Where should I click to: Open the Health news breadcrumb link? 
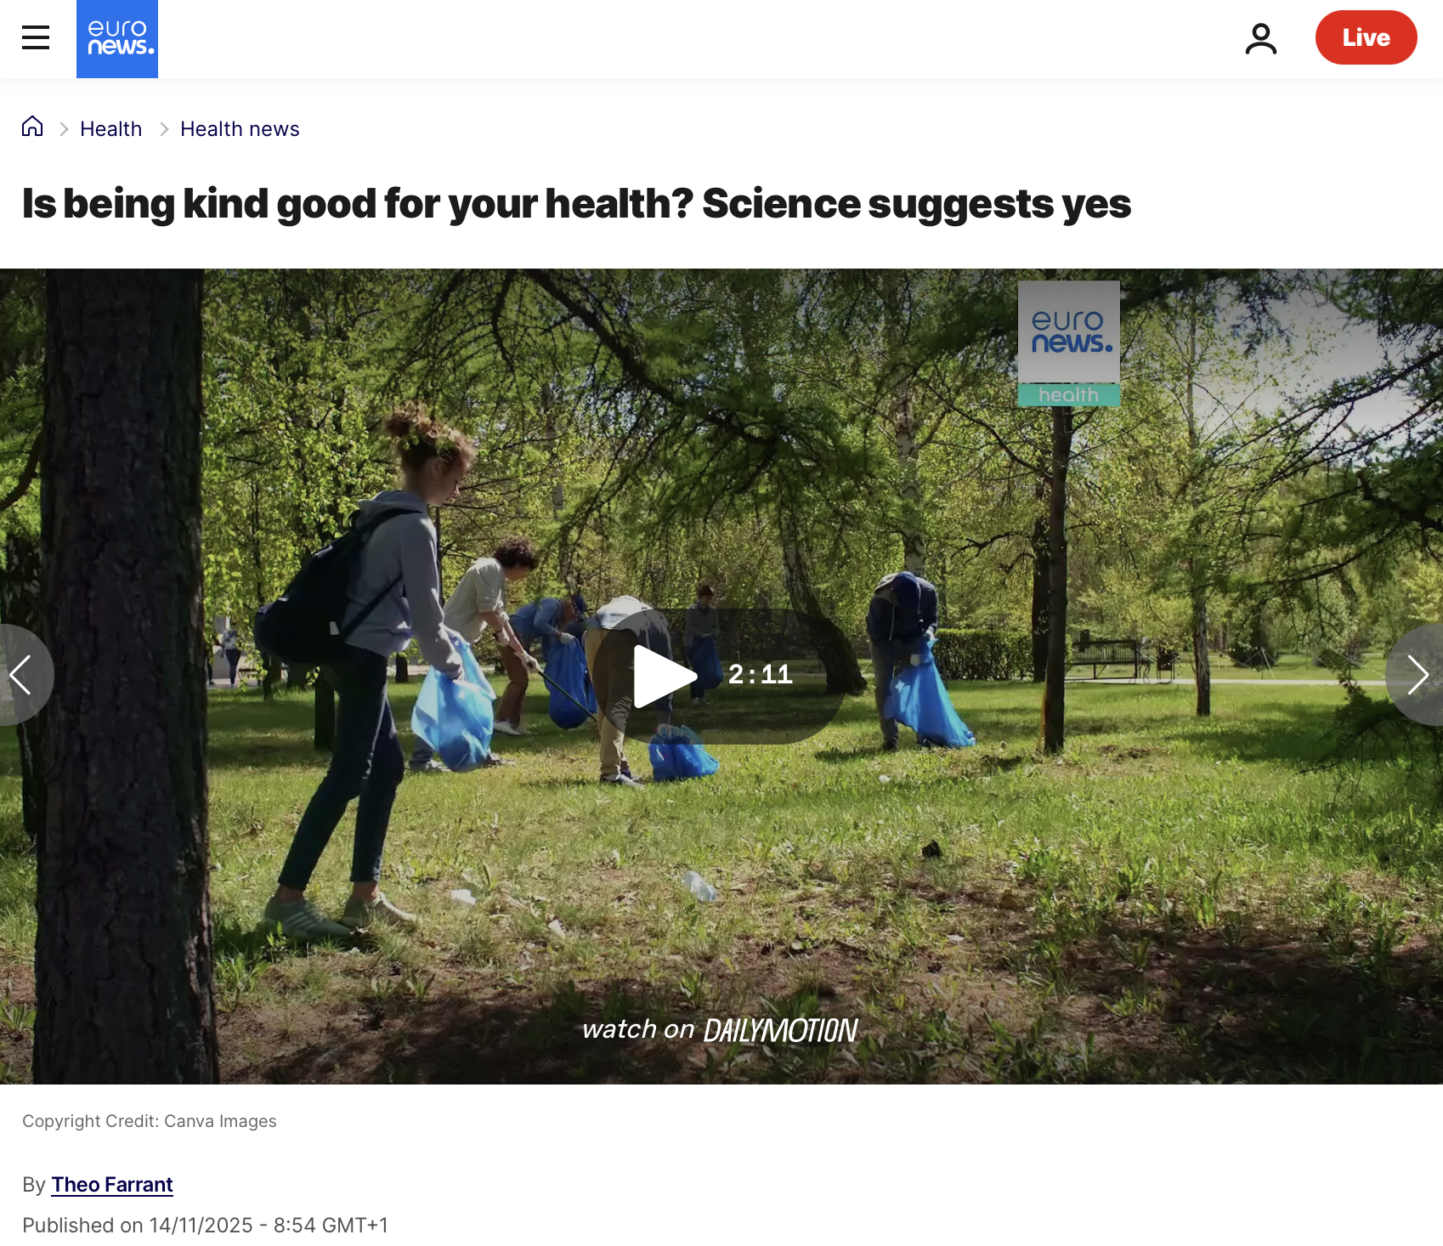click(240, 128)
